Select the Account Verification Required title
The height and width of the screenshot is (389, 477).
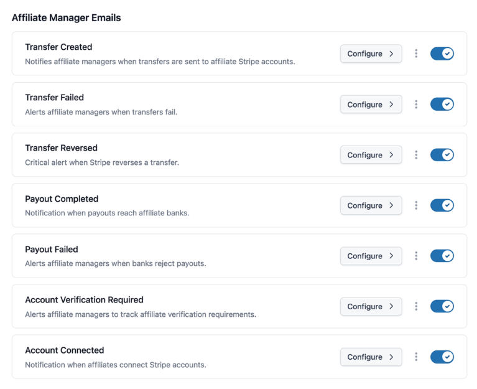(84, 300)
